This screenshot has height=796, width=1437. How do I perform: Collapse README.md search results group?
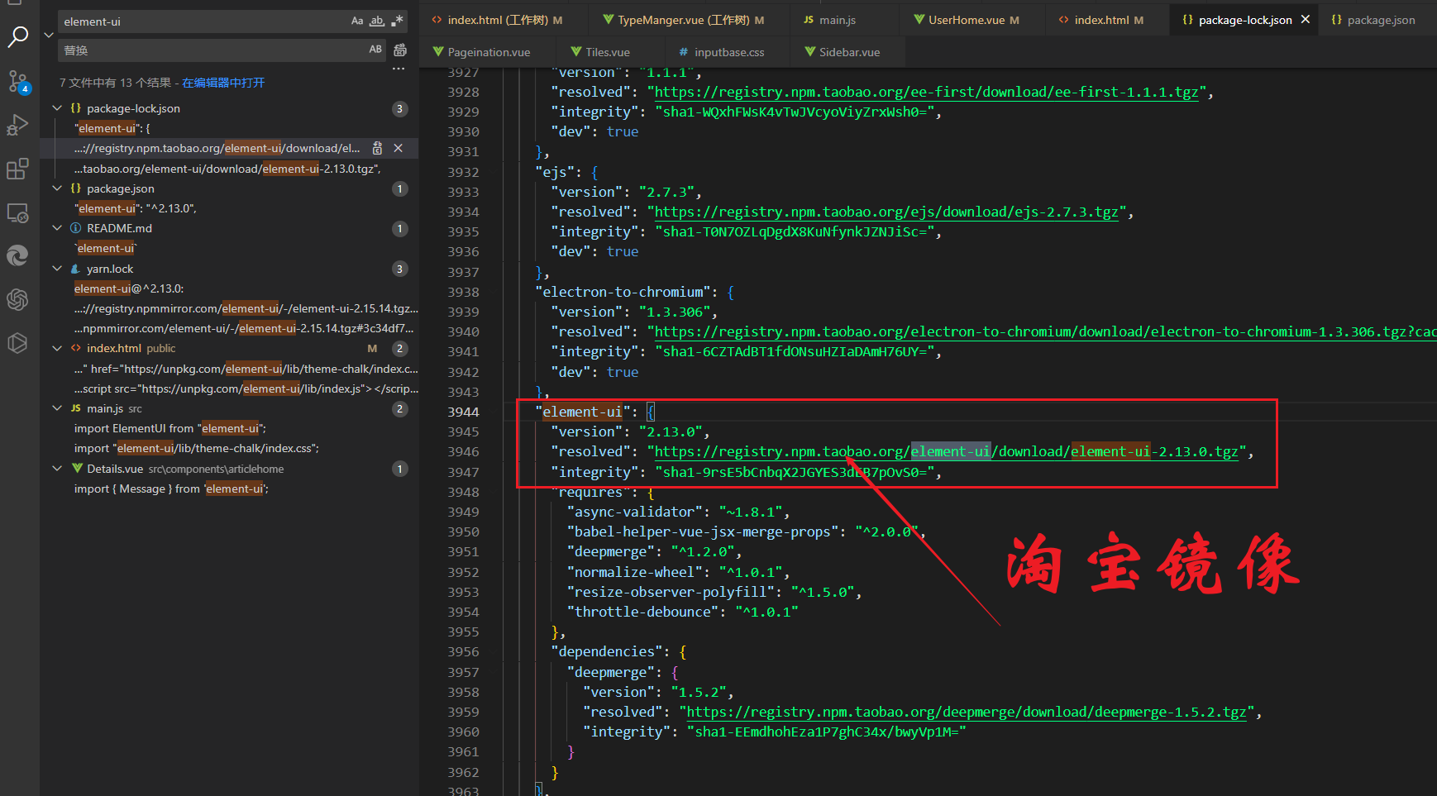[57, 228]
